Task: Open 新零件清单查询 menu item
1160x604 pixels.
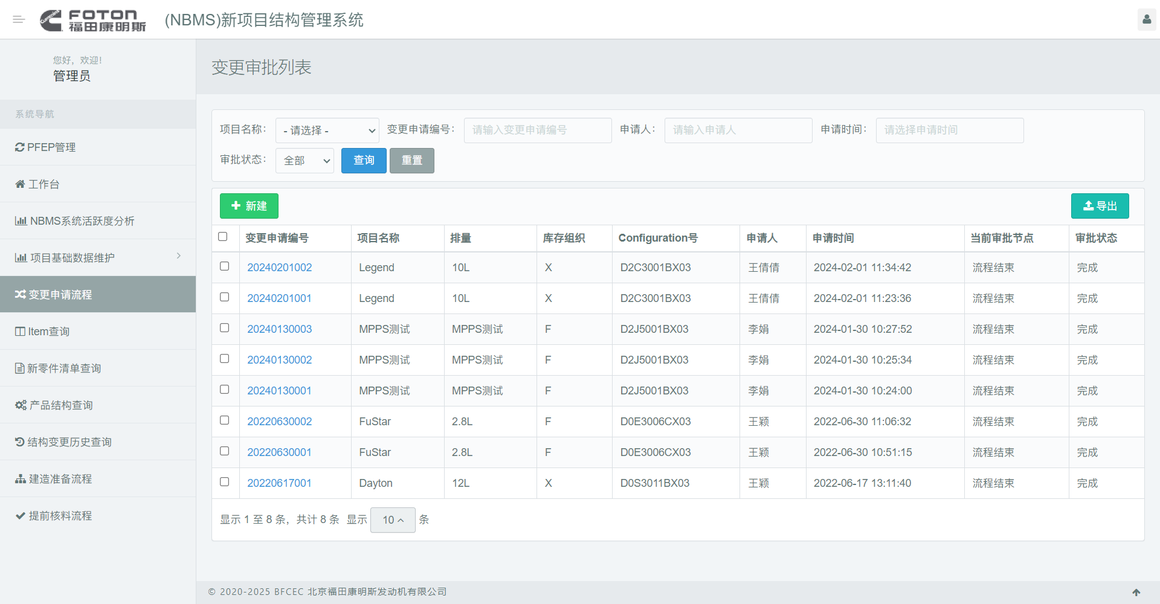Action: point(98,368)
